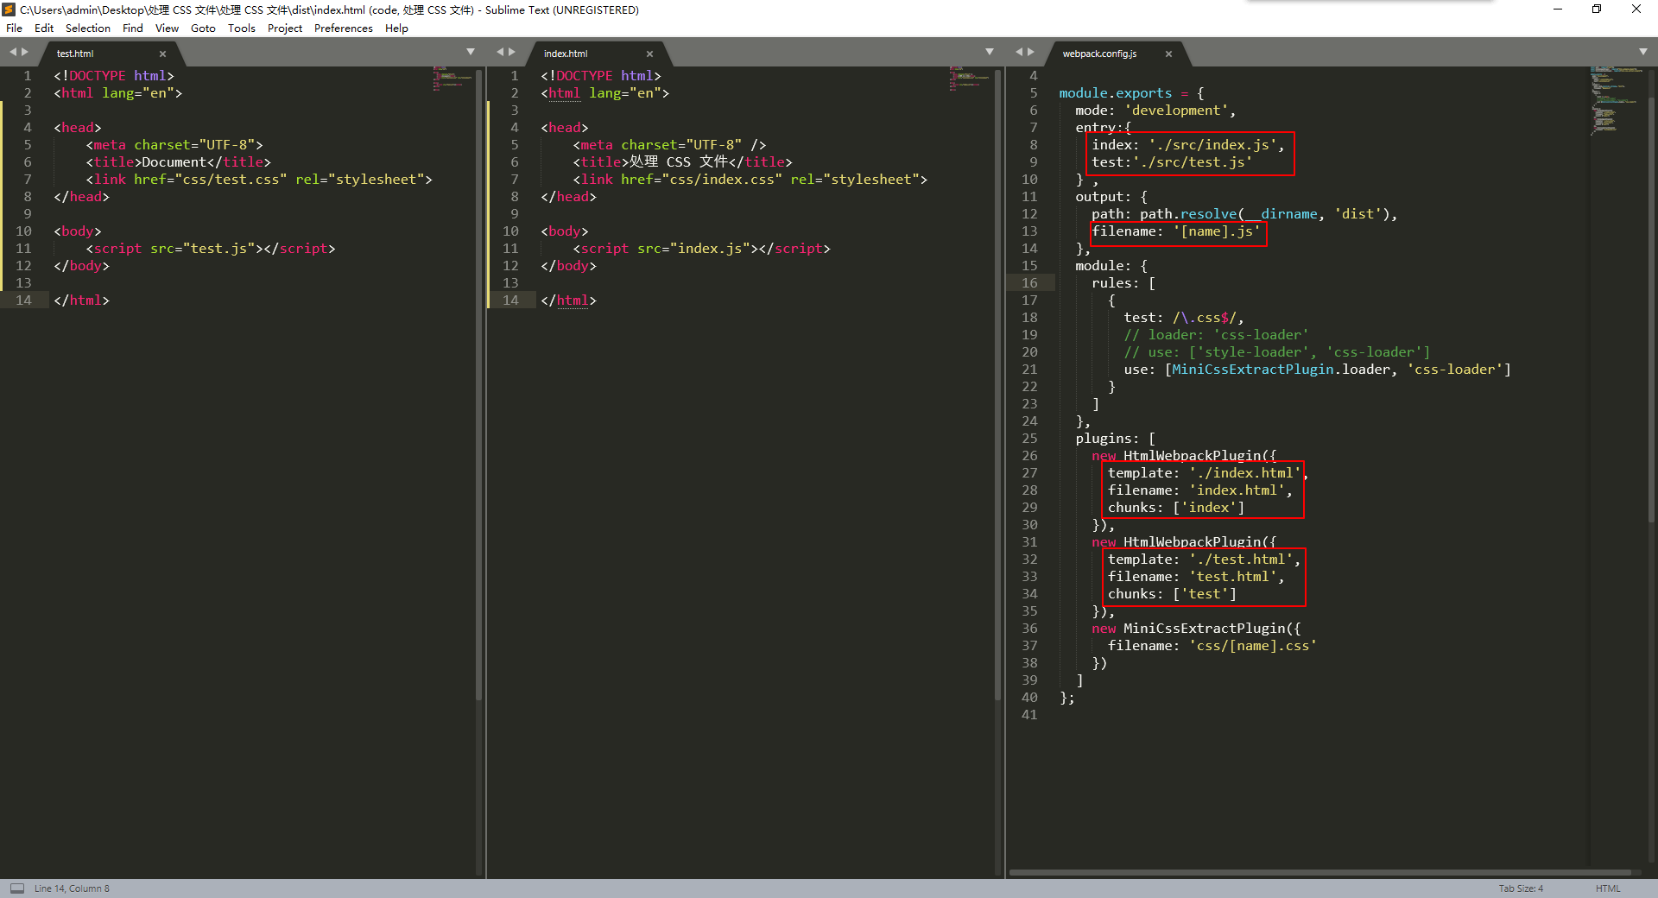Click the minimap of webpack.config.js pane
Screen dimensions: 1658x898
[1617, 99]
